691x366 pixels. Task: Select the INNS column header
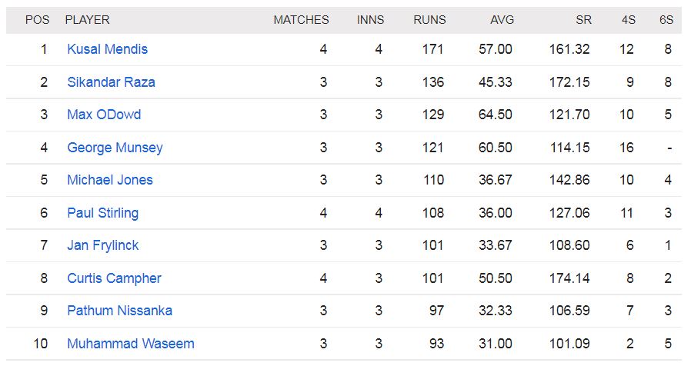coord(370,20)
